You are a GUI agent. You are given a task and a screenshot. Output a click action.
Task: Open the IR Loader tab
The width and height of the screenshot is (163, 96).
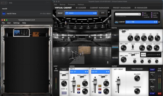81,8
